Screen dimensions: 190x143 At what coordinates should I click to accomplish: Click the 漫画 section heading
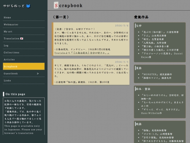tap(139, 68)
